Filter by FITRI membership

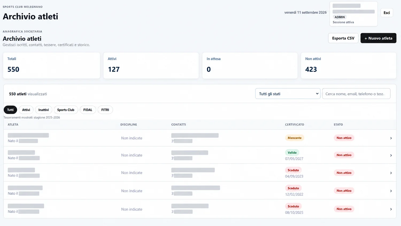click(x=105, y=110)
